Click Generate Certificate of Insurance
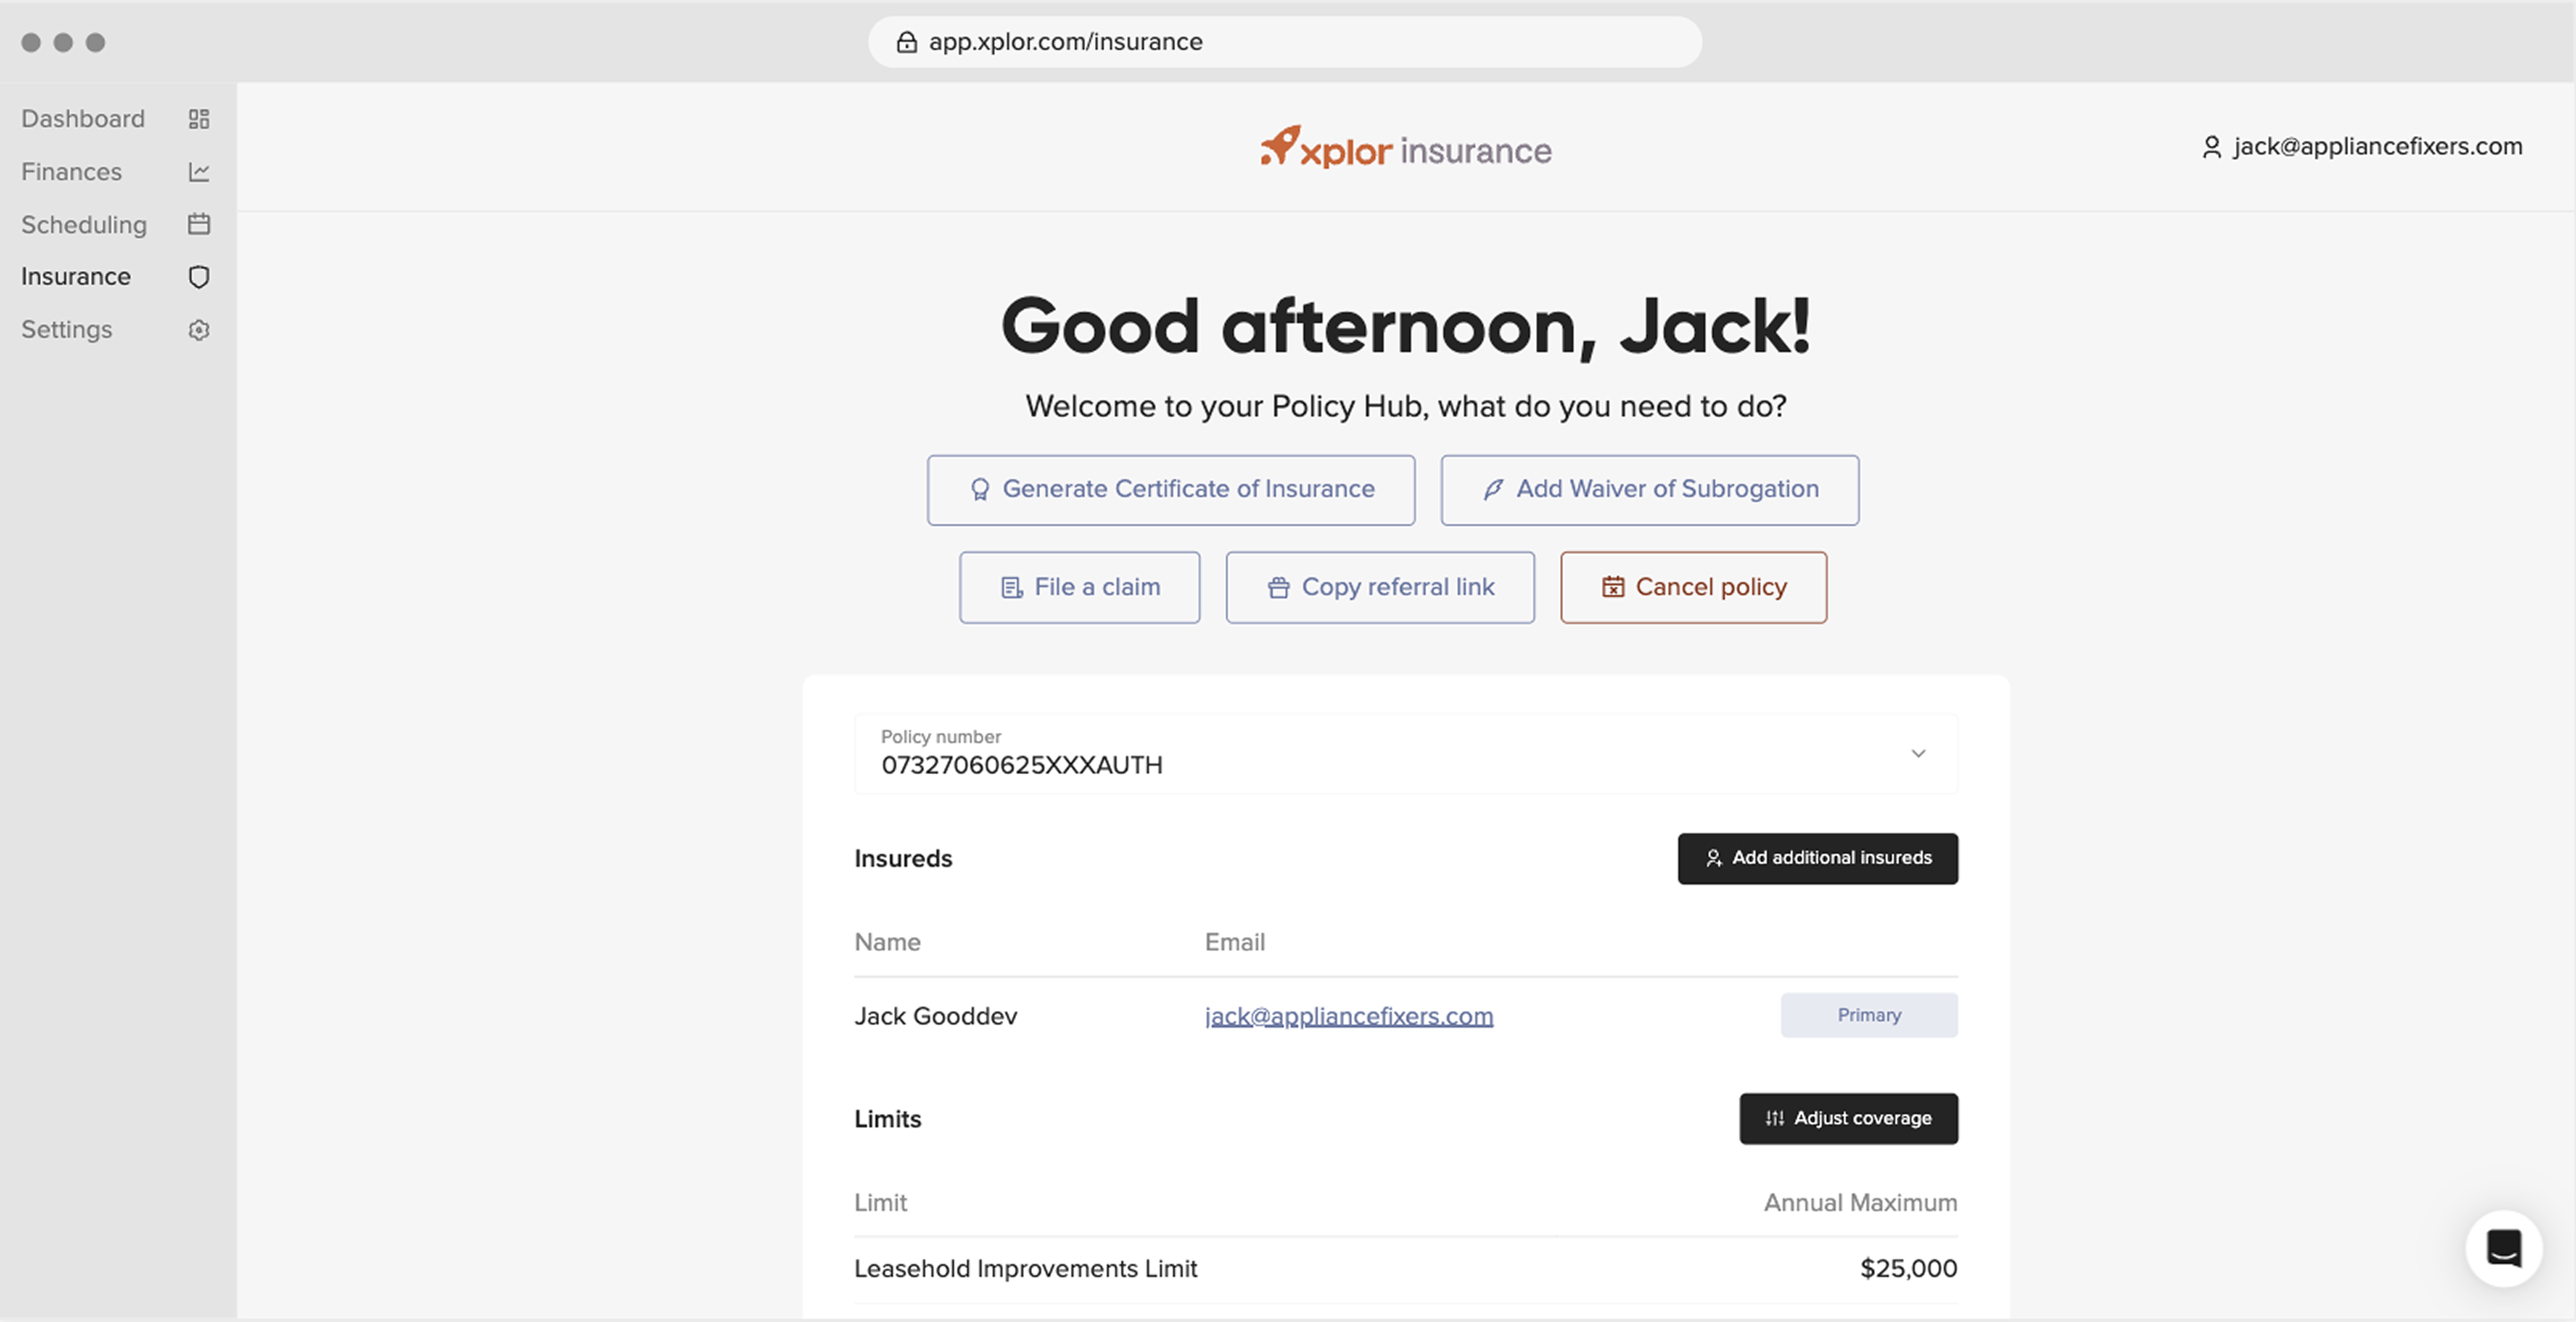 1171,489
